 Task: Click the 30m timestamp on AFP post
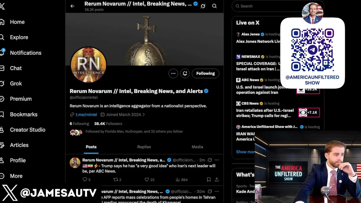(201, 191)
